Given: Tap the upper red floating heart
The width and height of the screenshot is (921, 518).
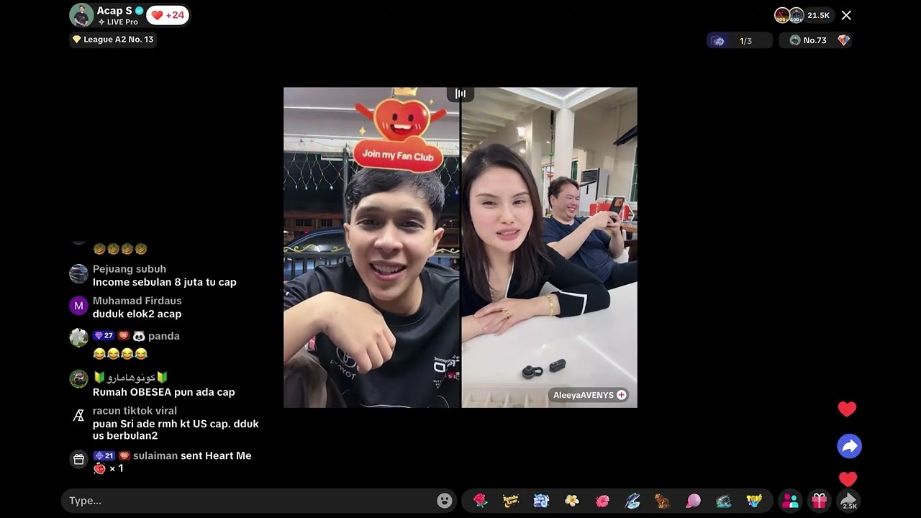Looking at the screenshot, I should point(848,409).
